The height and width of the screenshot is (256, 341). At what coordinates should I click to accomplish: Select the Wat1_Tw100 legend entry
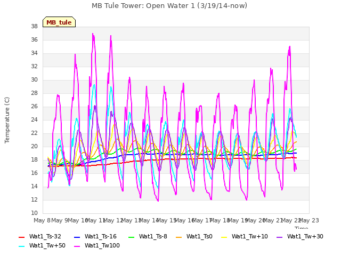coord(97,246)
